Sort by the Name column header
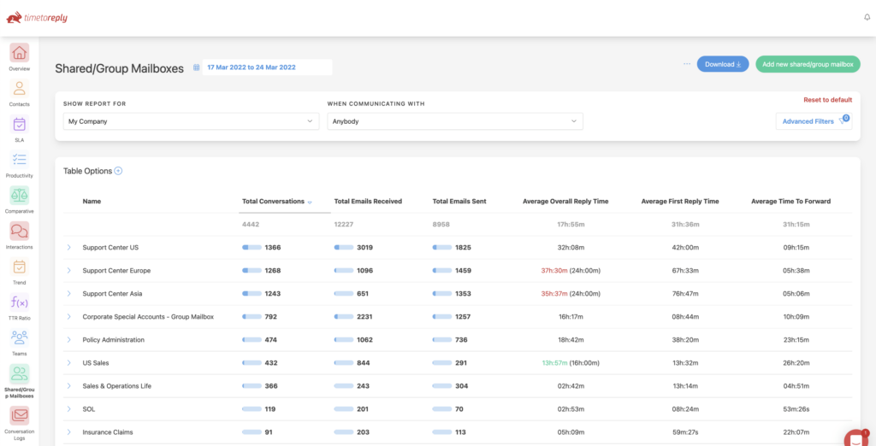Viewport: 876px width, 446px height. tap(92, 202)
